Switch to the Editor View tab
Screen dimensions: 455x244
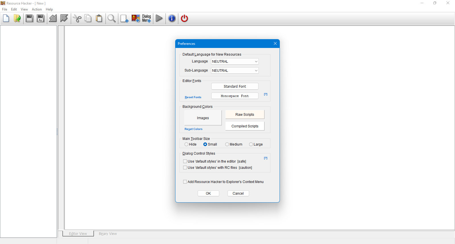pos(78,234)
